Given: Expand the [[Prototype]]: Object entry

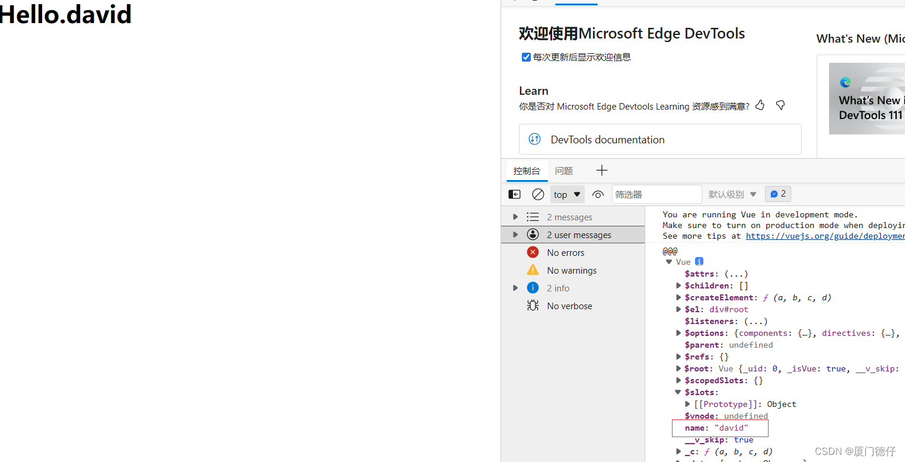Looking at the screenshot, I should click(x=688, y=404).
